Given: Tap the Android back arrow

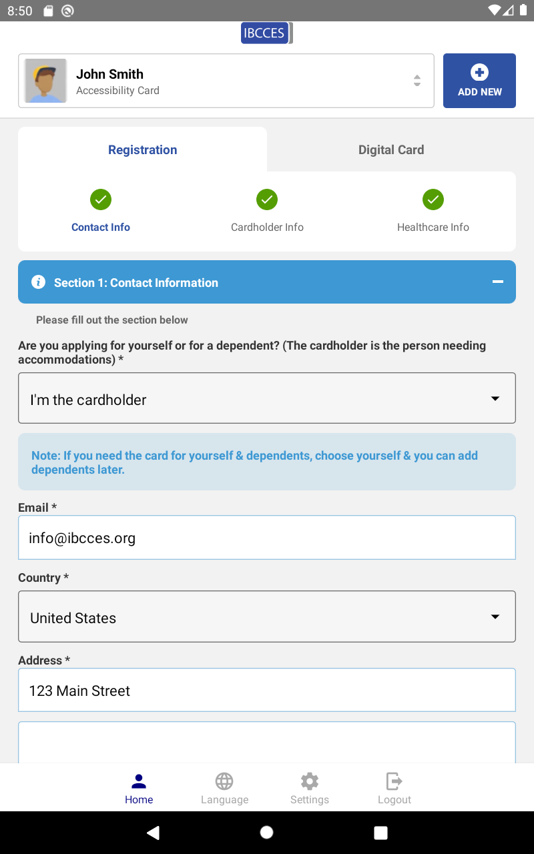Looking at the screenshot, I should [x=154, y=832].
